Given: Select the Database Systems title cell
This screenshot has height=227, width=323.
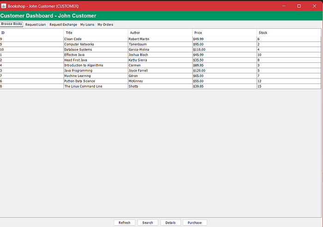Looking at the screenshot, I should [x=96, y=49].
